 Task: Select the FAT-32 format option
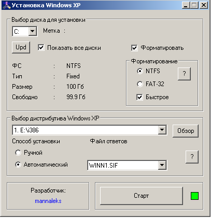click(x=140, y=84)
